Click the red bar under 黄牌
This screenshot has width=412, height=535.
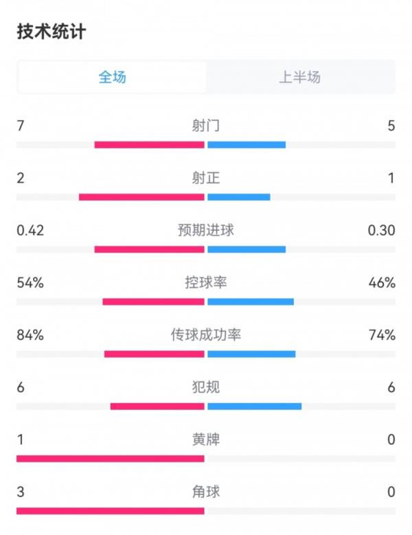point(111,459)
